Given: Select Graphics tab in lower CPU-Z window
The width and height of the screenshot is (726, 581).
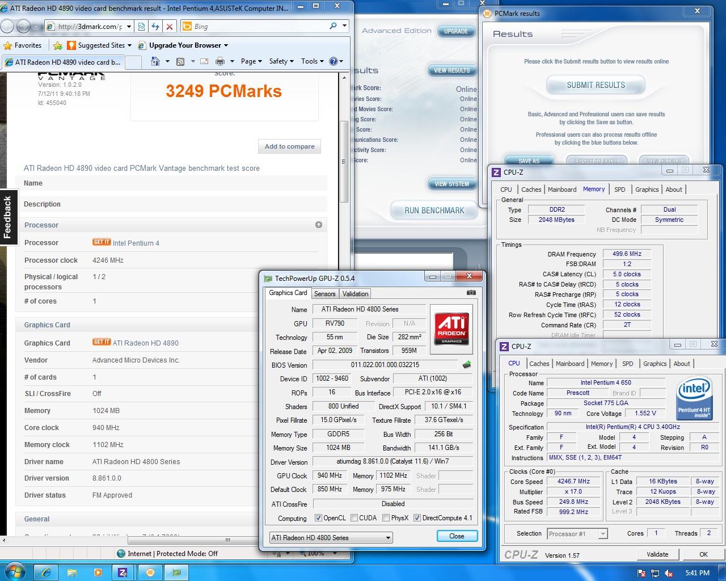Looking at the screenshot, I should click(655, 364).
